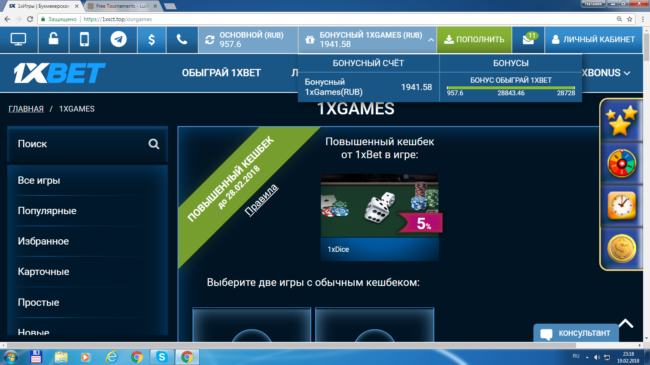Collapse the bonus 1XGAMES account dropdown
The height and width of the screenshot is (365, 650).
coord(431,40)
